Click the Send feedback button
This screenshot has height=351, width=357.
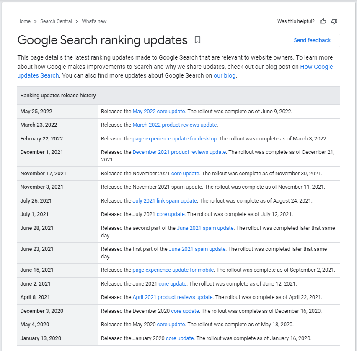(x=312, y=40)
